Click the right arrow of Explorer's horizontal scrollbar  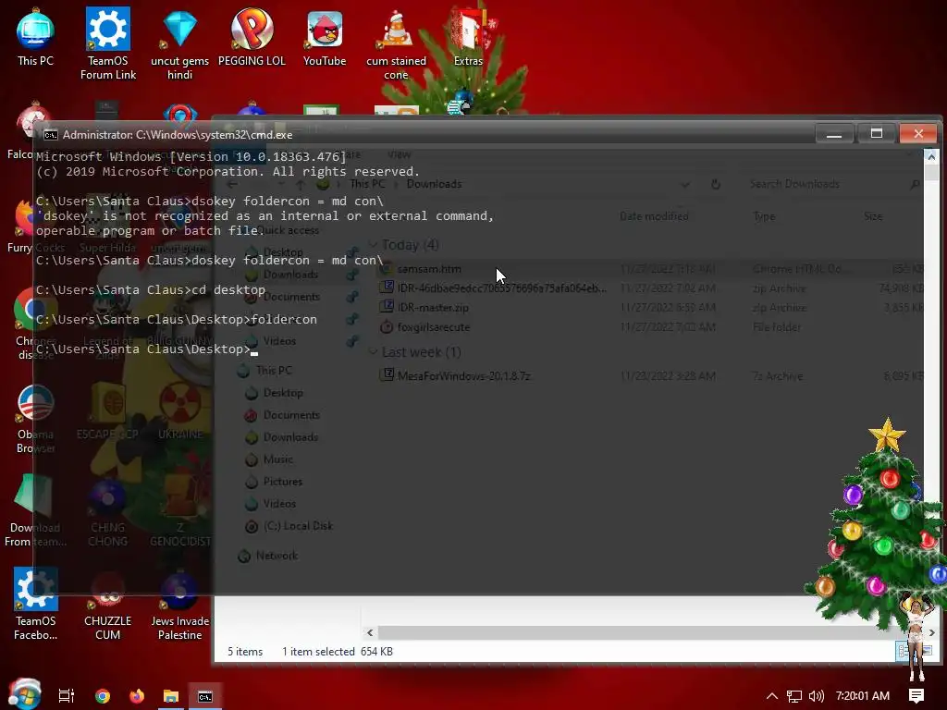(932, 632)
